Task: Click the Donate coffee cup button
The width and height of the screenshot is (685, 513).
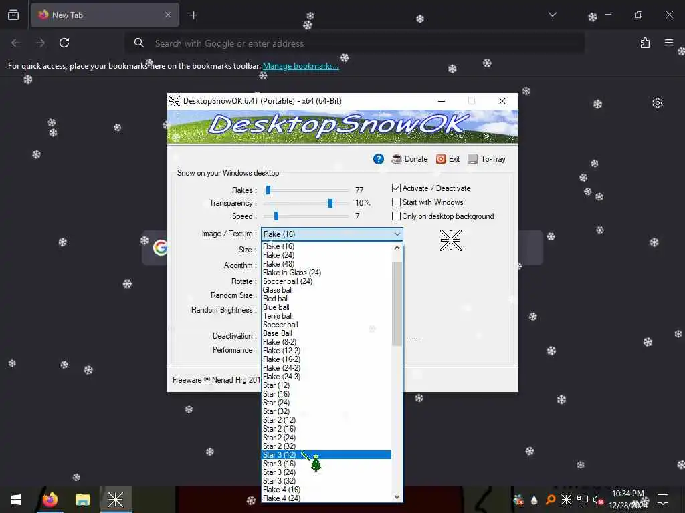Action: pyautogui.click(x=410, y=159)
